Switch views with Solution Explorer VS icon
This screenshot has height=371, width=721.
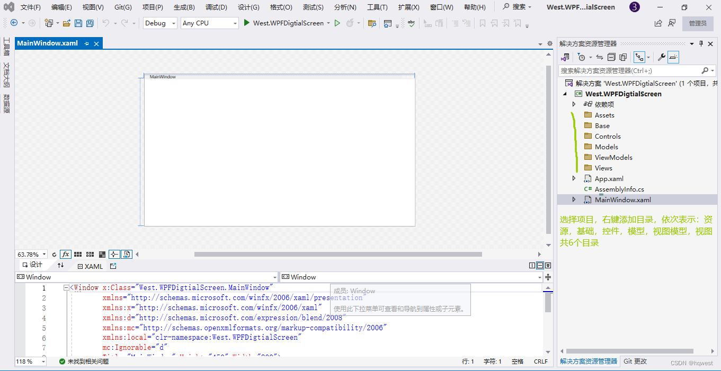pyautogui.click(x=565, y=57)
